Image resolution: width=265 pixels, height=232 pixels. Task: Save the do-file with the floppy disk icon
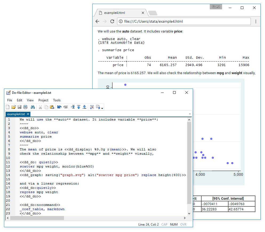coord(19,107)
